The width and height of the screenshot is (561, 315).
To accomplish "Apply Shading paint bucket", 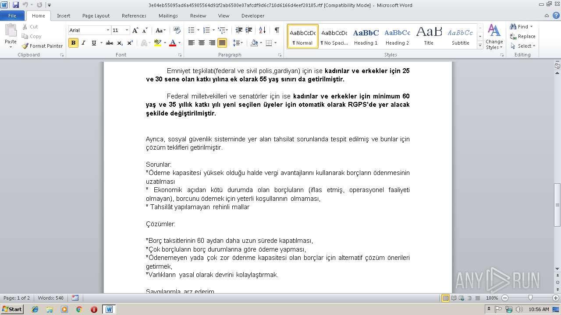I will click(254, 43).
